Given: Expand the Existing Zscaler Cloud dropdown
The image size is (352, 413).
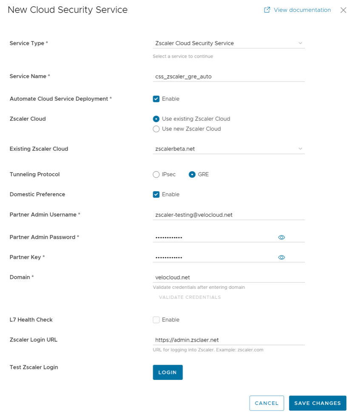Looking at the screenshot, I should pyautogui.click(x=229, y=149).
